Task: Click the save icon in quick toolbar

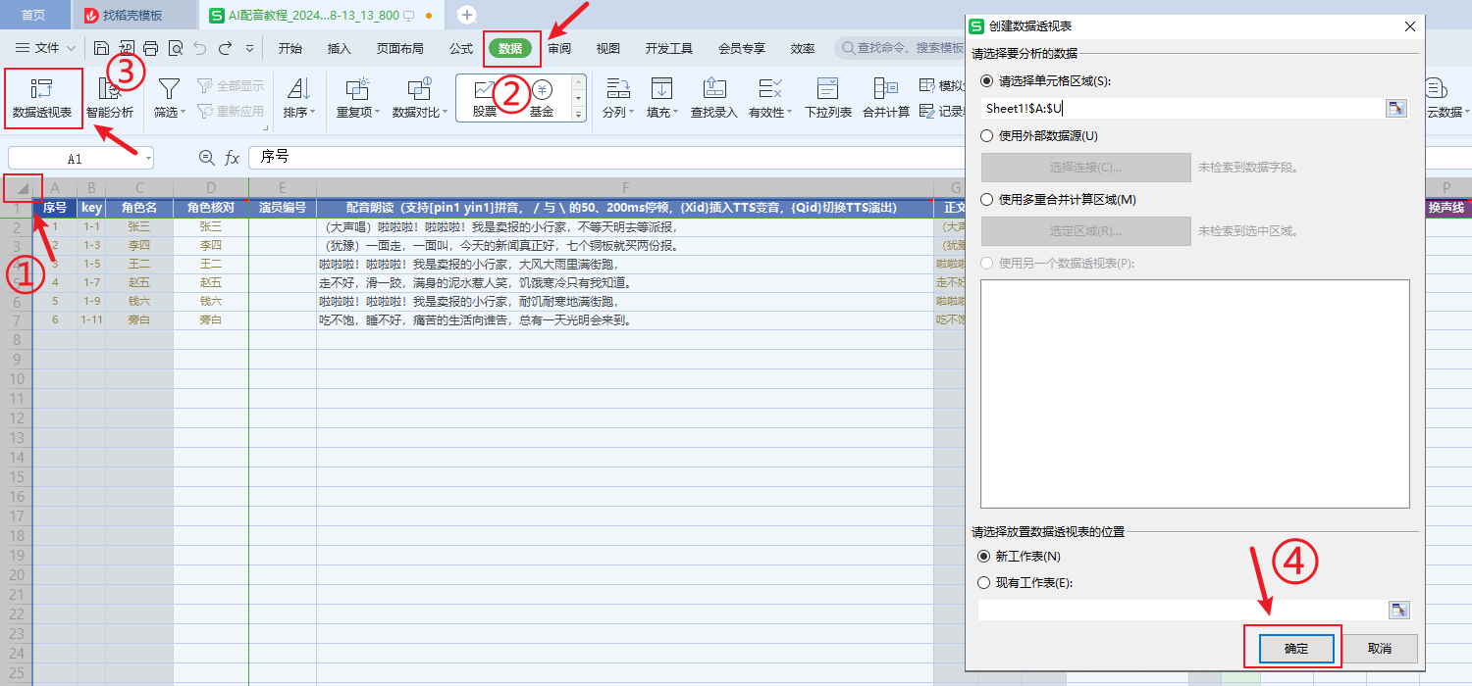Action: tap(101, 48)
